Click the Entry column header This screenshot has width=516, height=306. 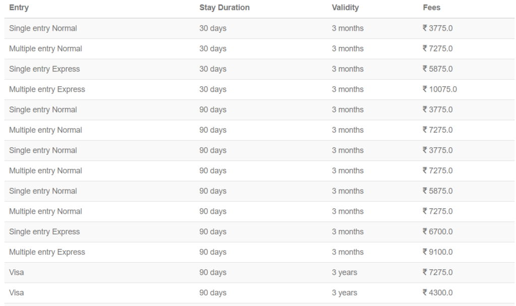[x=19, y=8]
